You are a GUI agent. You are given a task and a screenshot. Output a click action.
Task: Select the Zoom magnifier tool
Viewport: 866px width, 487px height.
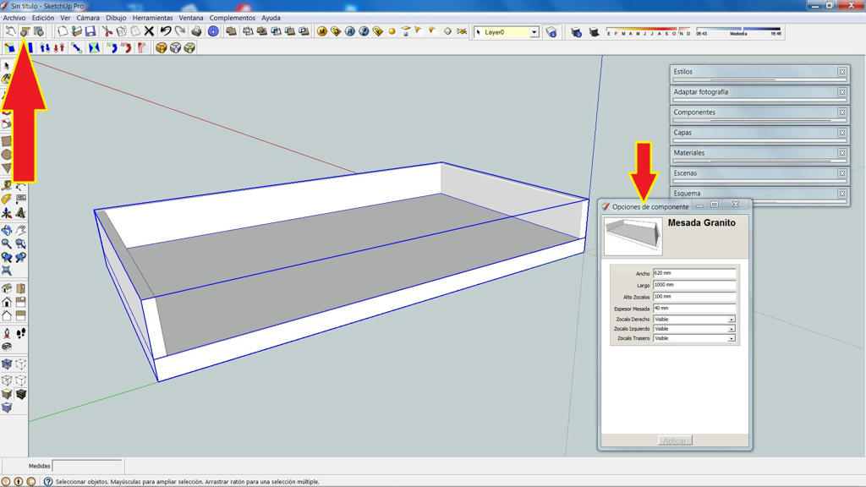tap(7, 243)
